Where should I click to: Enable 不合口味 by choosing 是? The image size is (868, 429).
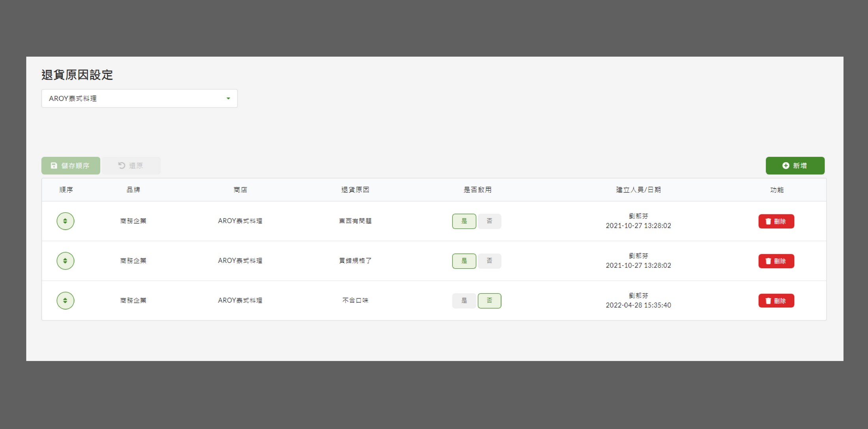click(464, 301)
